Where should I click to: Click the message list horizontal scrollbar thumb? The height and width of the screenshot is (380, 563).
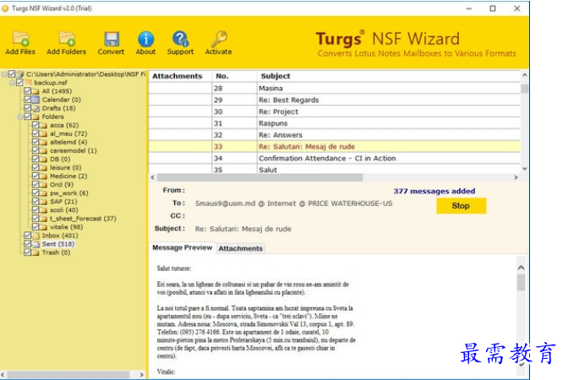pos(260,177)
